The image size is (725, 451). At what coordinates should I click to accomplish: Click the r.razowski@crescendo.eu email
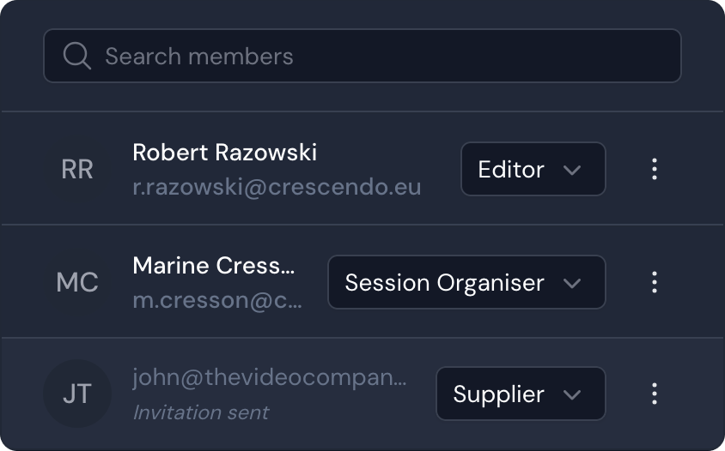coord(277,187)
